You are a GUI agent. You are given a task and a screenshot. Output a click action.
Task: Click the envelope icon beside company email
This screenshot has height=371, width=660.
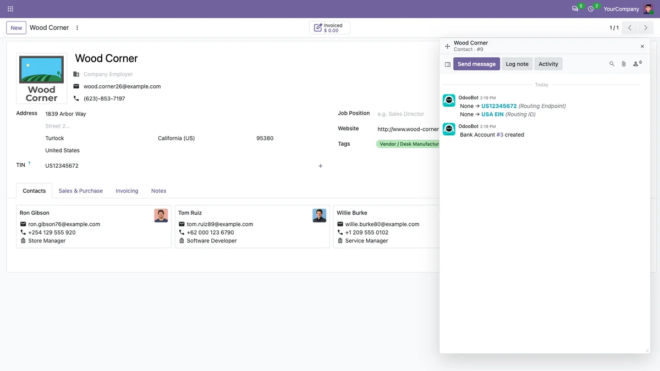point(76,86)
